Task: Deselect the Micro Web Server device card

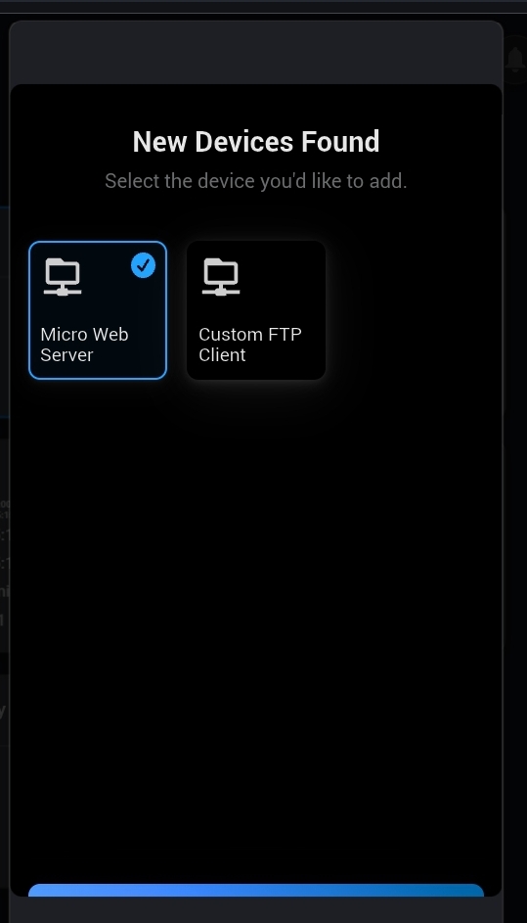Action: [x=98, y=310]
